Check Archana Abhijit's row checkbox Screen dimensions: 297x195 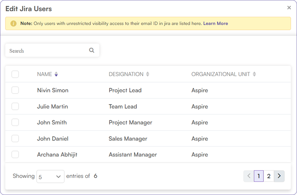[15, 154]
